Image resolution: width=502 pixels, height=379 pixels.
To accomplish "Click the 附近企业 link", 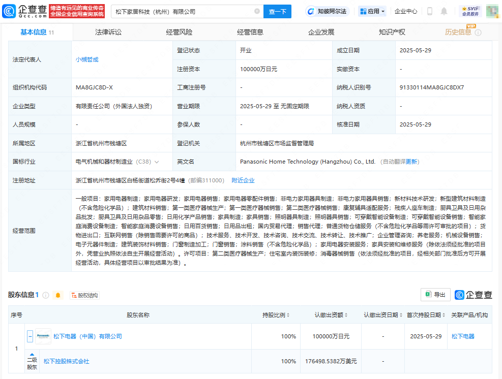I will tap(243, 180).
